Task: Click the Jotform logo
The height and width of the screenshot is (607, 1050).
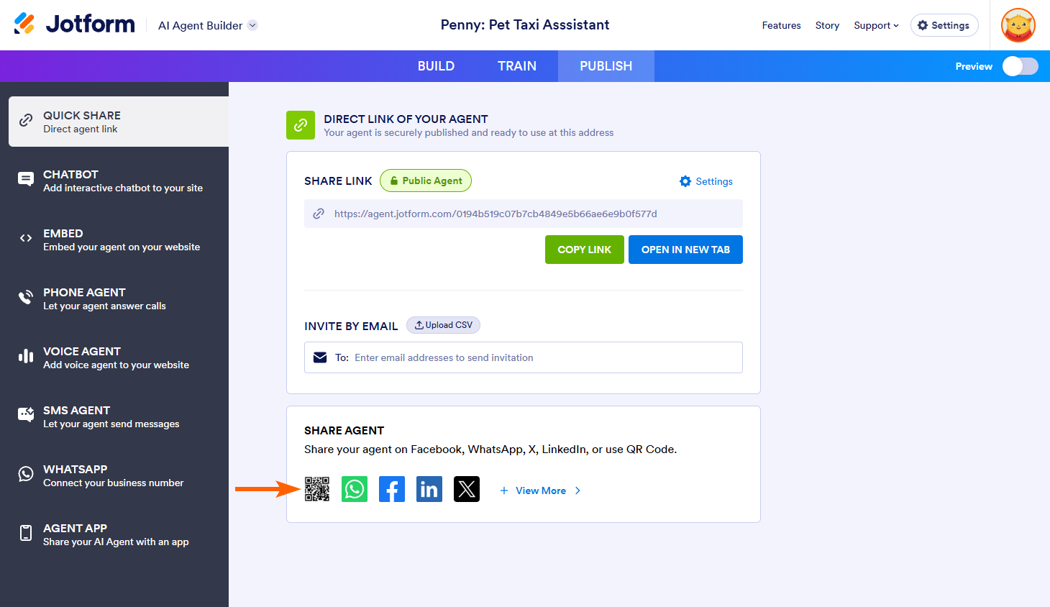Action: click(x=75, y=24)
